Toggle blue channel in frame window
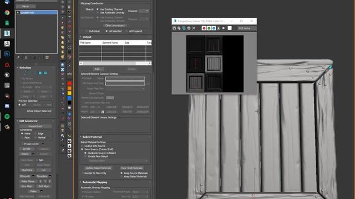Viewport: 355px width, 199px height. click(214, 28)
